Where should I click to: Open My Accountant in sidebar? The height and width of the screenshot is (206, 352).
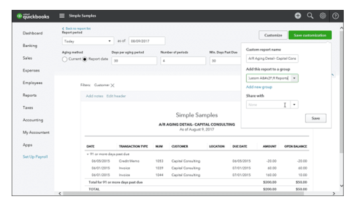pyautogui.click(x=36, y=132)
